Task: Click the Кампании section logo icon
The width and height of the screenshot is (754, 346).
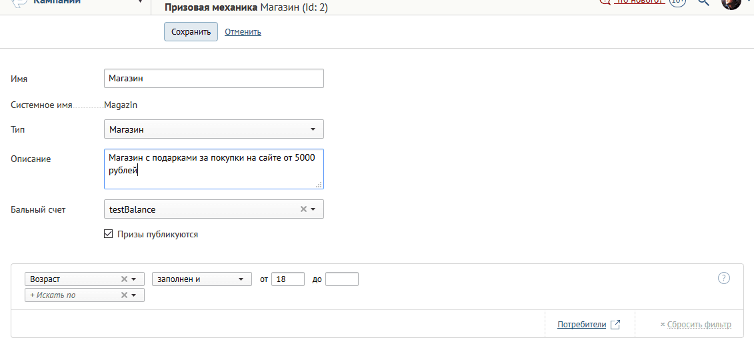Action: pyautogui.click(x=19, y=3)
